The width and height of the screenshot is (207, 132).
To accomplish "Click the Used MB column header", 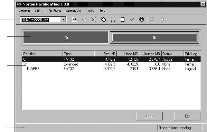I will [x=128, y=54].
